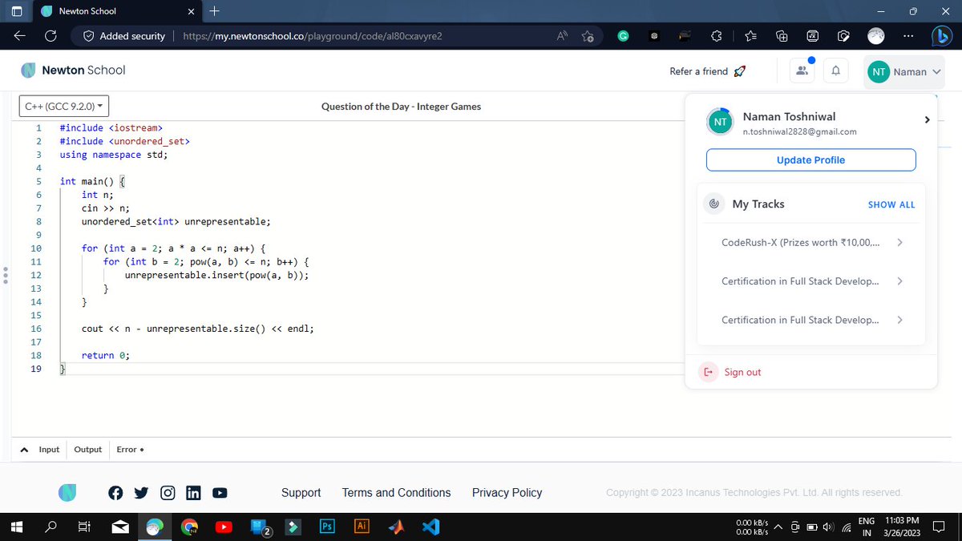Open the Bing chat sidebar icon

pos(940,36)
